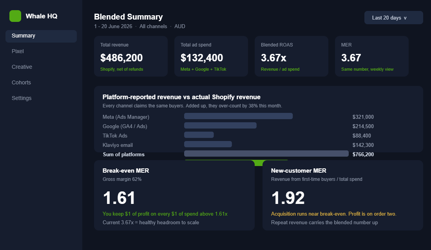Image resolution: width=431 pixels, height=250 pixels.
Task: Click the 3.67x Blended ROAS value
Action: [x=273, y=57]
